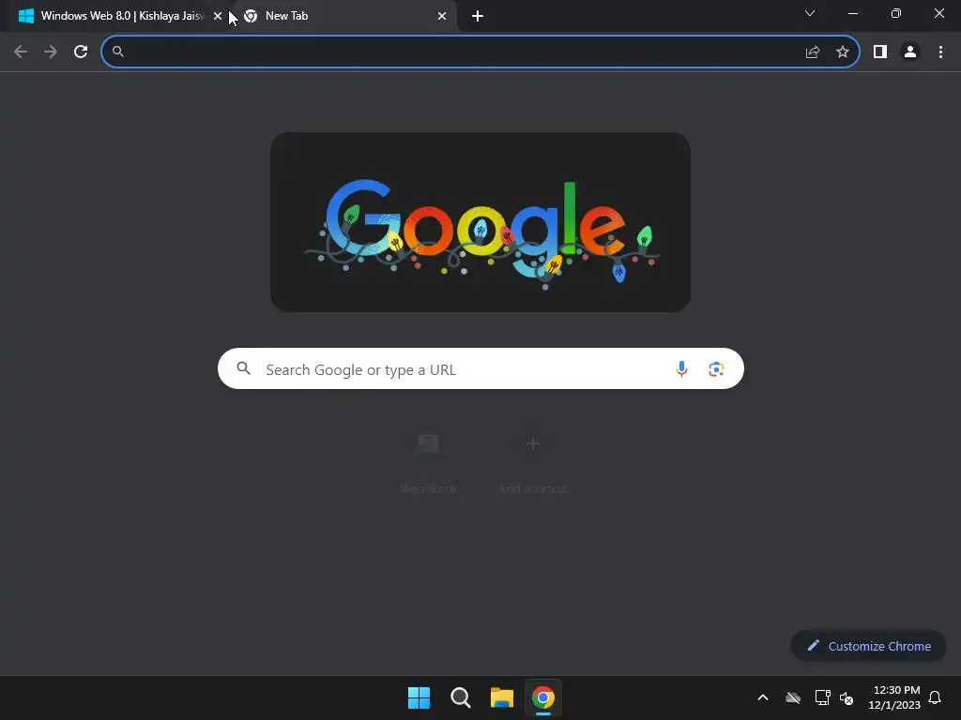The image size is (961, 720).
Task: Open the Chrome three-dot menu
Action: 940,52
